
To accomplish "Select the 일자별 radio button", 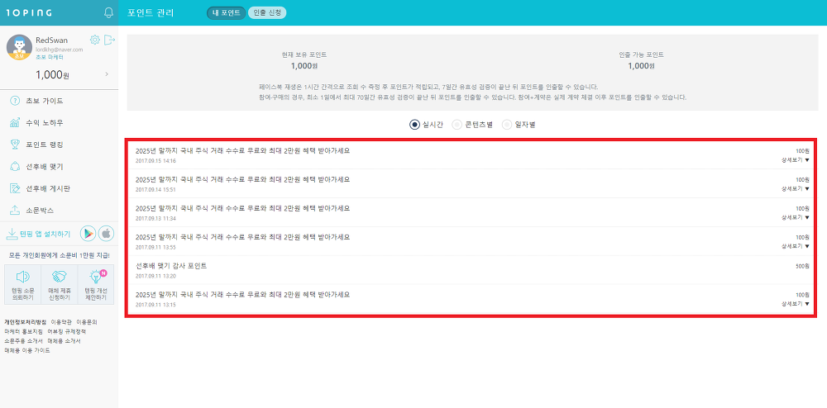I will [507, 125].
